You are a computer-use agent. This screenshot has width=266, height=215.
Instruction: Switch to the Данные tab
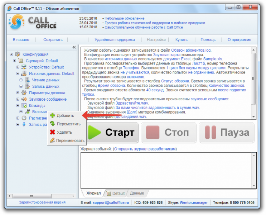click(137, 193)
